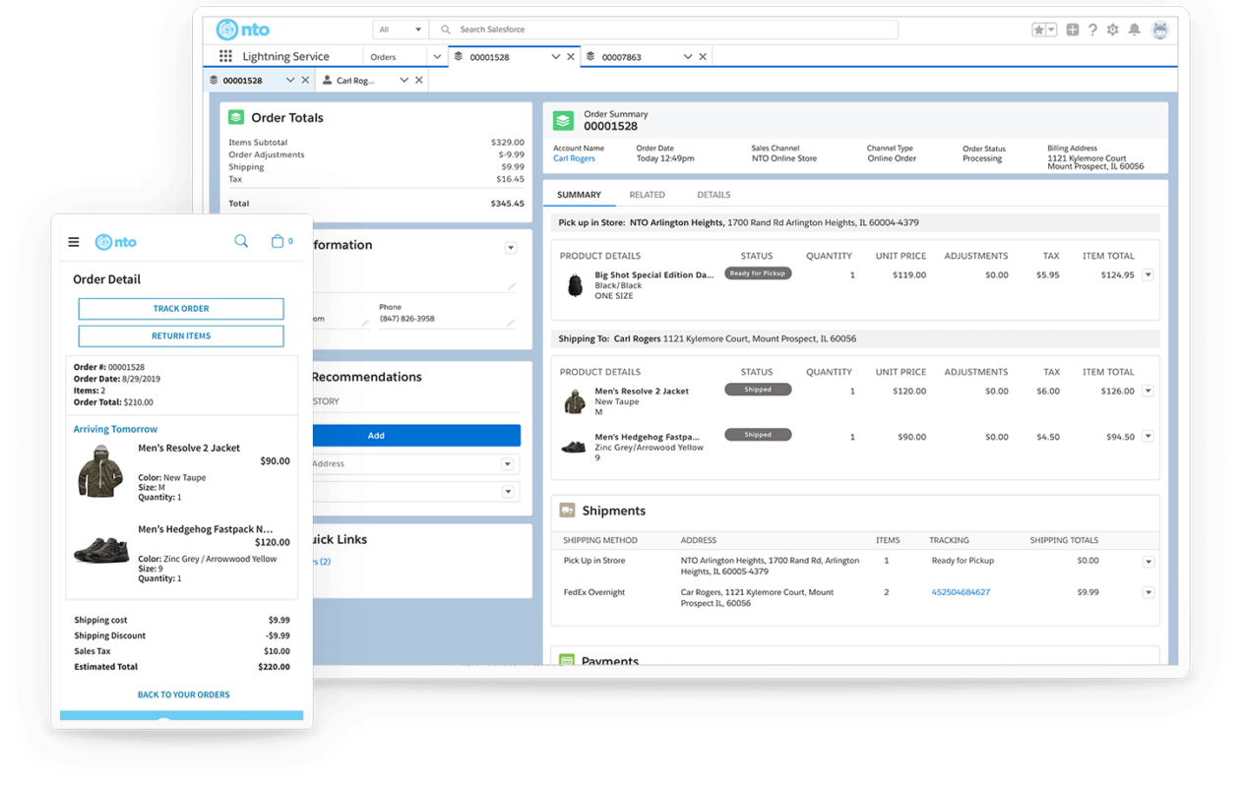Expand row actions for Men's Resolve 2 Jacket
The image size is (1241, 787).
point(1148,389)
